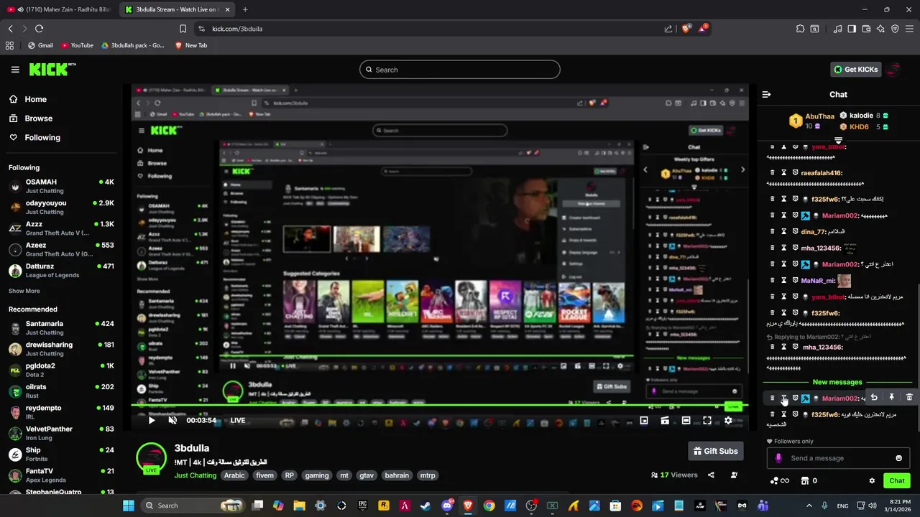Delete Mariam002's message via hover toolbar trash
The image size is (920, 517).
click(909, 397)
